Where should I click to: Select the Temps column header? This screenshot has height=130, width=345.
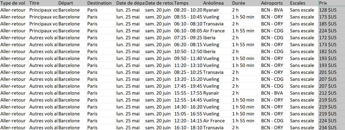[188, 3]
